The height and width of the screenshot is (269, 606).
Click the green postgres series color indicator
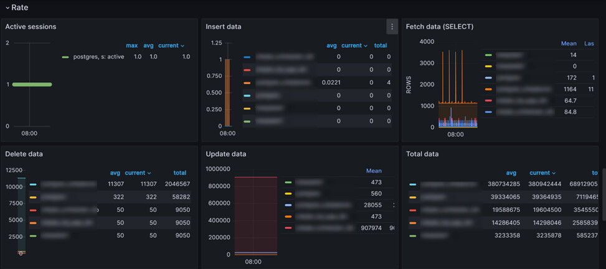[x=65, y=57]
